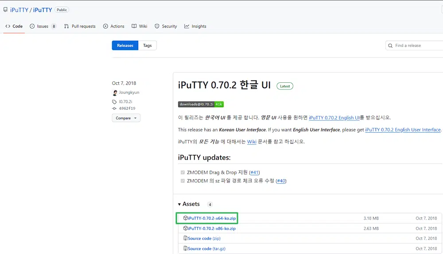Image resolution: width=443 pixels, height=254 pixels.
Task: Click the tag icon beside l0.70.2i
Action: click(x=114, y=102)
